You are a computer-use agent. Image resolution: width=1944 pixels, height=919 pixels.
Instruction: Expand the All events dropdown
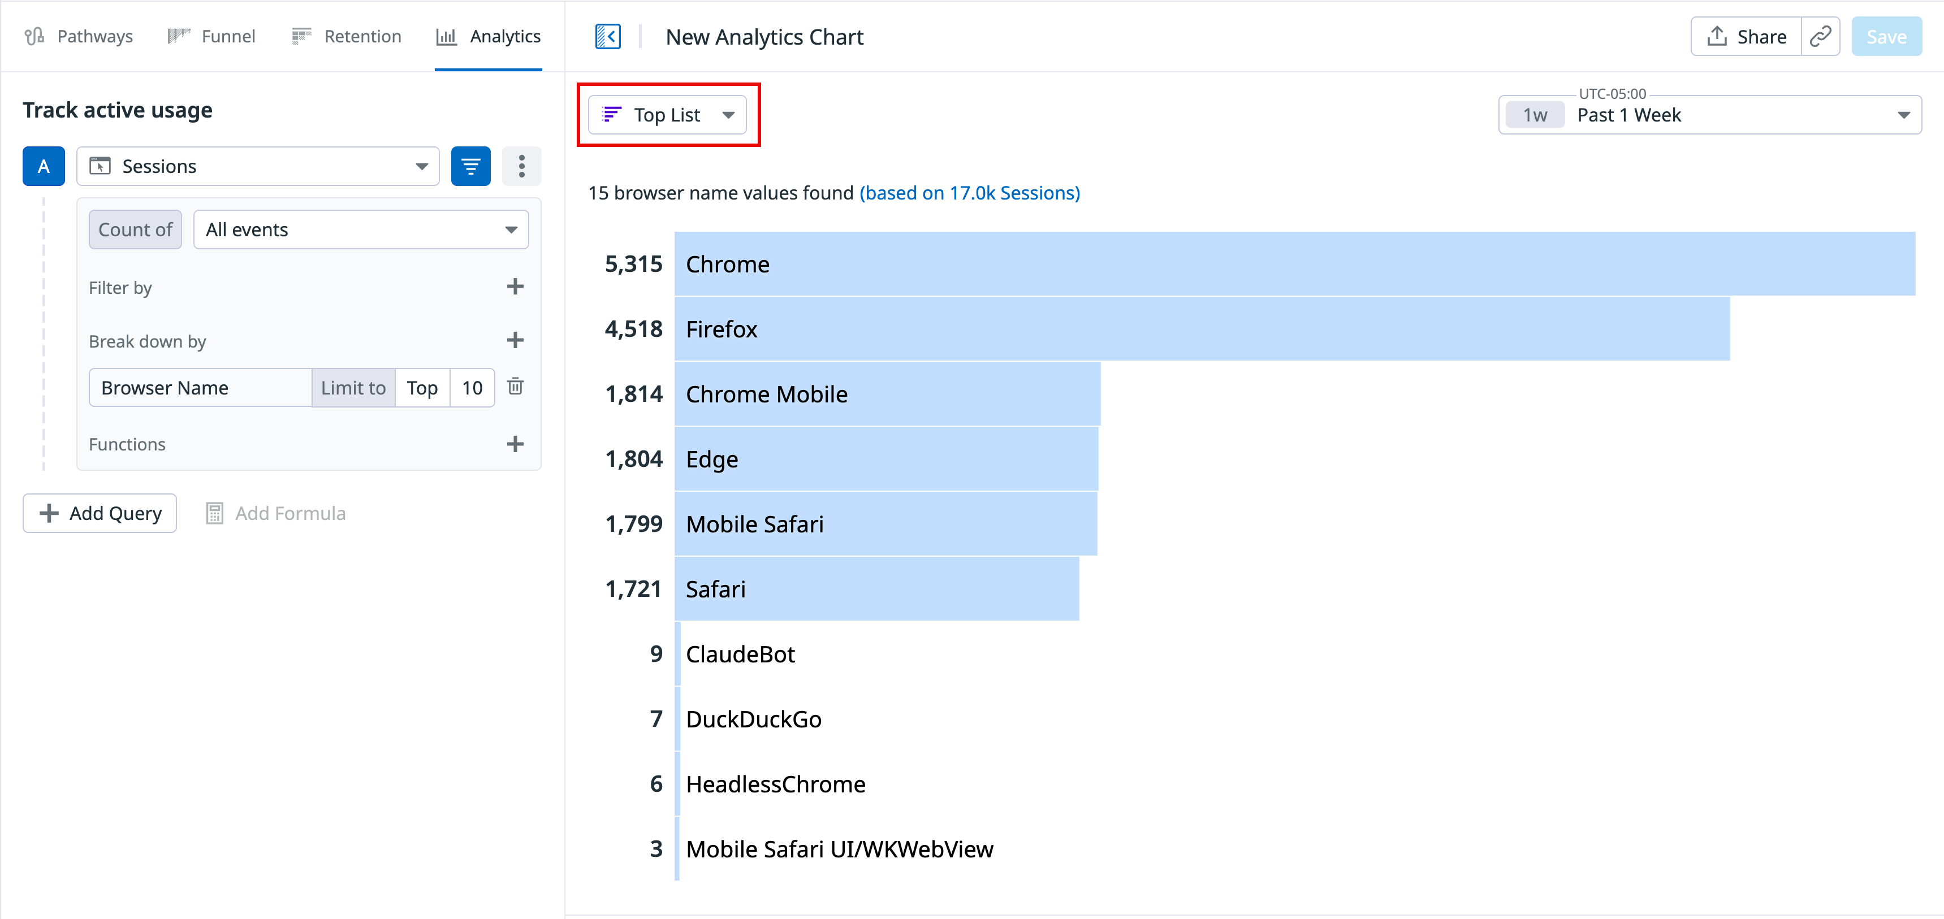(361, 229)
